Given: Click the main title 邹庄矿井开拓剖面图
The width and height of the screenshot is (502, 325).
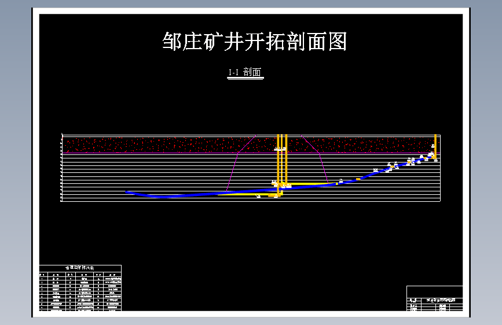Looking at the screenshot, I should 255,42.
